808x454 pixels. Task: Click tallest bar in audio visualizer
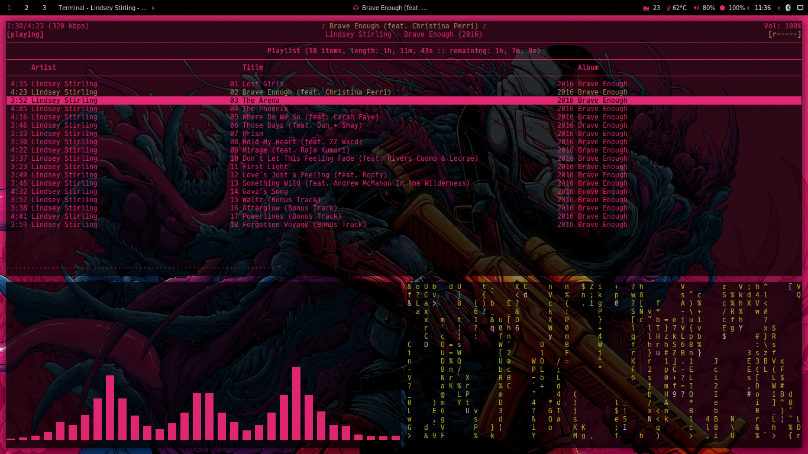pos(296,403)
